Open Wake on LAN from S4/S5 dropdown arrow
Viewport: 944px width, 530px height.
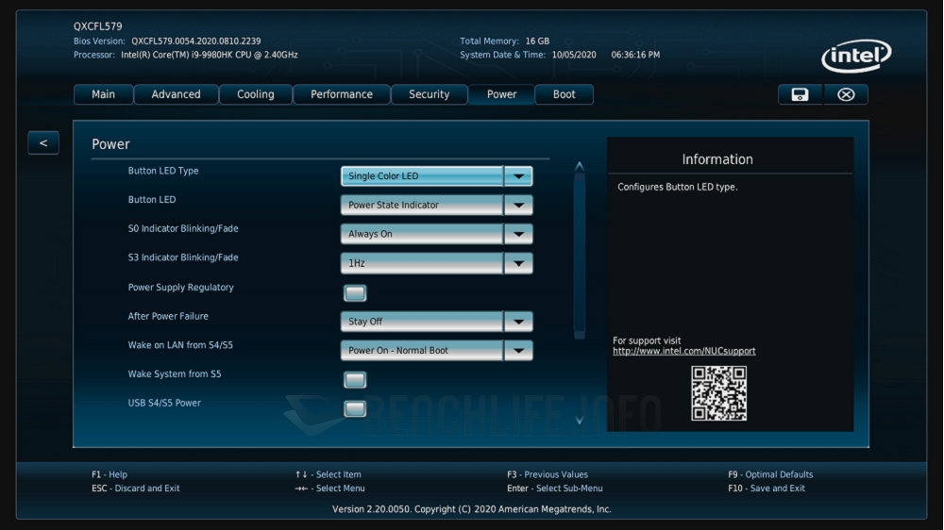[518, 350]
